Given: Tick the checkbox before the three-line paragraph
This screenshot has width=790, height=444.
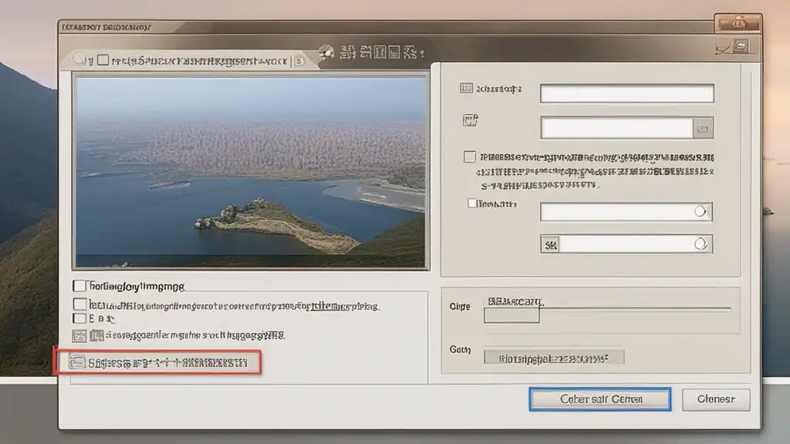Looking at the screenshot, I should pyautogui.click(x=470, y=156).
